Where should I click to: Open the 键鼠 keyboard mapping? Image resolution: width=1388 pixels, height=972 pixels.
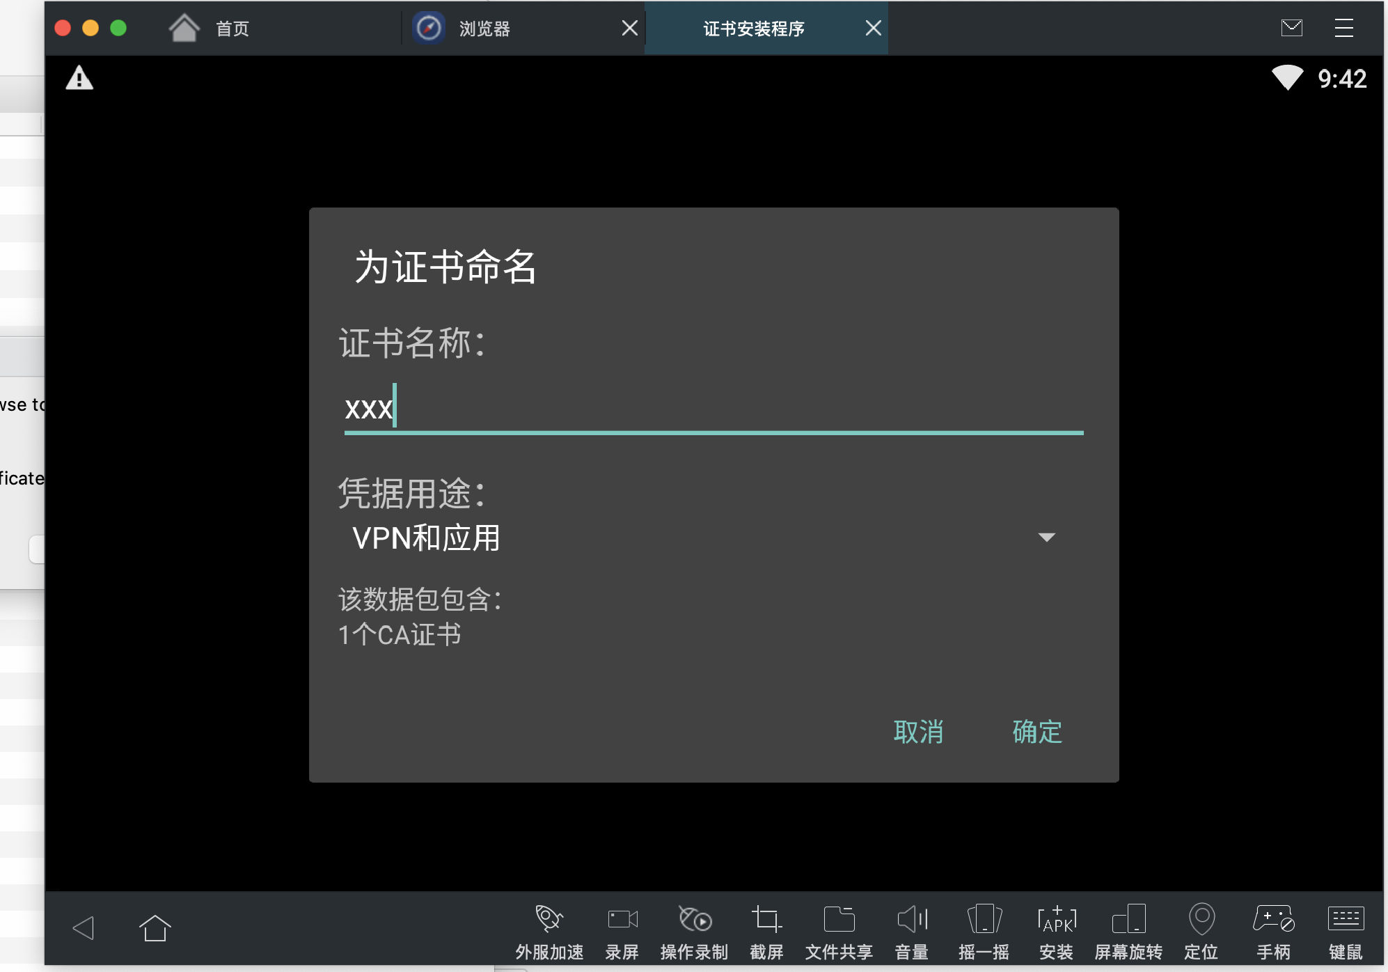(x=1346, y=919)
